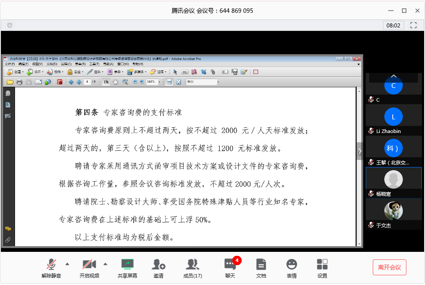This screenshot has width=425, height=285.
Task: Open Acrobat 视图(V) menu
Action: pyautogui.click(x=37, y=64)
